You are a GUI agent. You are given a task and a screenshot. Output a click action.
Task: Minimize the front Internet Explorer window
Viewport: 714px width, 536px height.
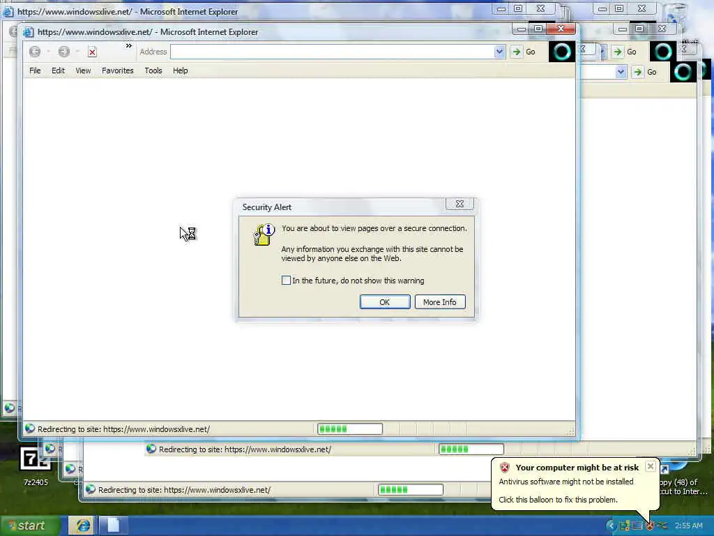pos(522,29)
